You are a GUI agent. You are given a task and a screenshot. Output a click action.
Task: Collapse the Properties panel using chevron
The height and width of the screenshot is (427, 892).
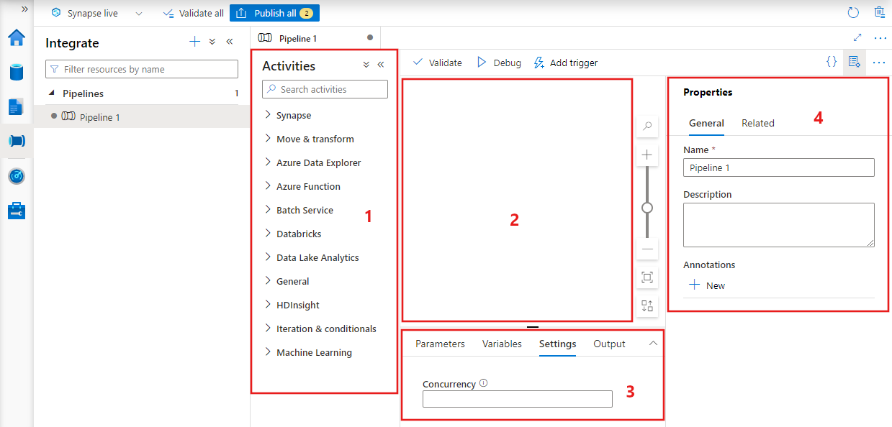[x=854, y=63]
